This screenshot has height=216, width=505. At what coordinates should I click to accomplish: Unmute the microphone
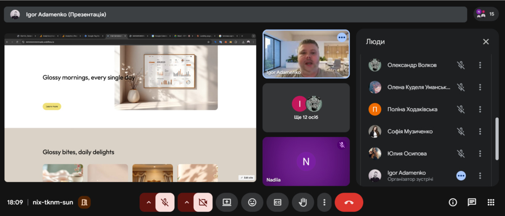pos(165,202)
